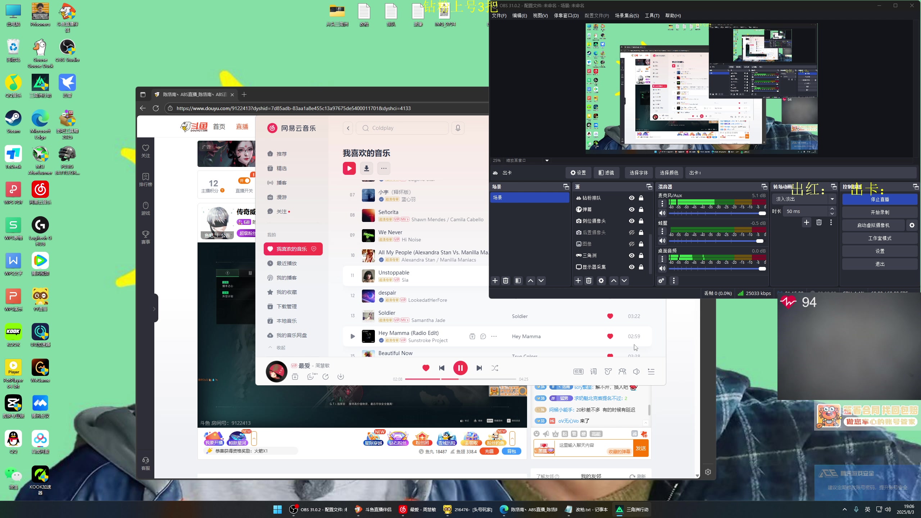This screenshot has height=518, width=921.
Task: Go to previous track in NetEase player
Action: [x=442, y=368]
